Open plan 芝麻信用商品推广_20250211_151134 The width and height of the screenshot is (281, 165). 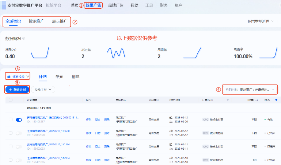[48, 144]
